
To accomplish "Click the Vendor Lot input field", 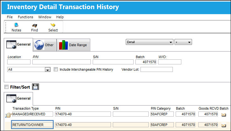I will pyautogui.click(x=157, y=69).
